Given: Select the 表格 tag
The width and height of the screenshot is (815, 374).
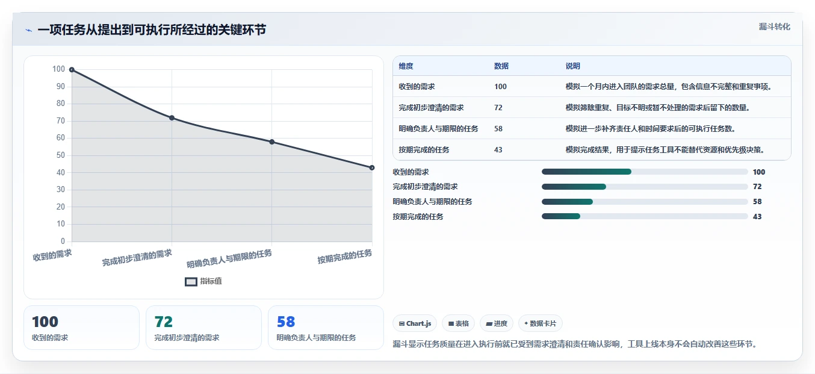Looking at the screenshot, I should click(459, 323).
